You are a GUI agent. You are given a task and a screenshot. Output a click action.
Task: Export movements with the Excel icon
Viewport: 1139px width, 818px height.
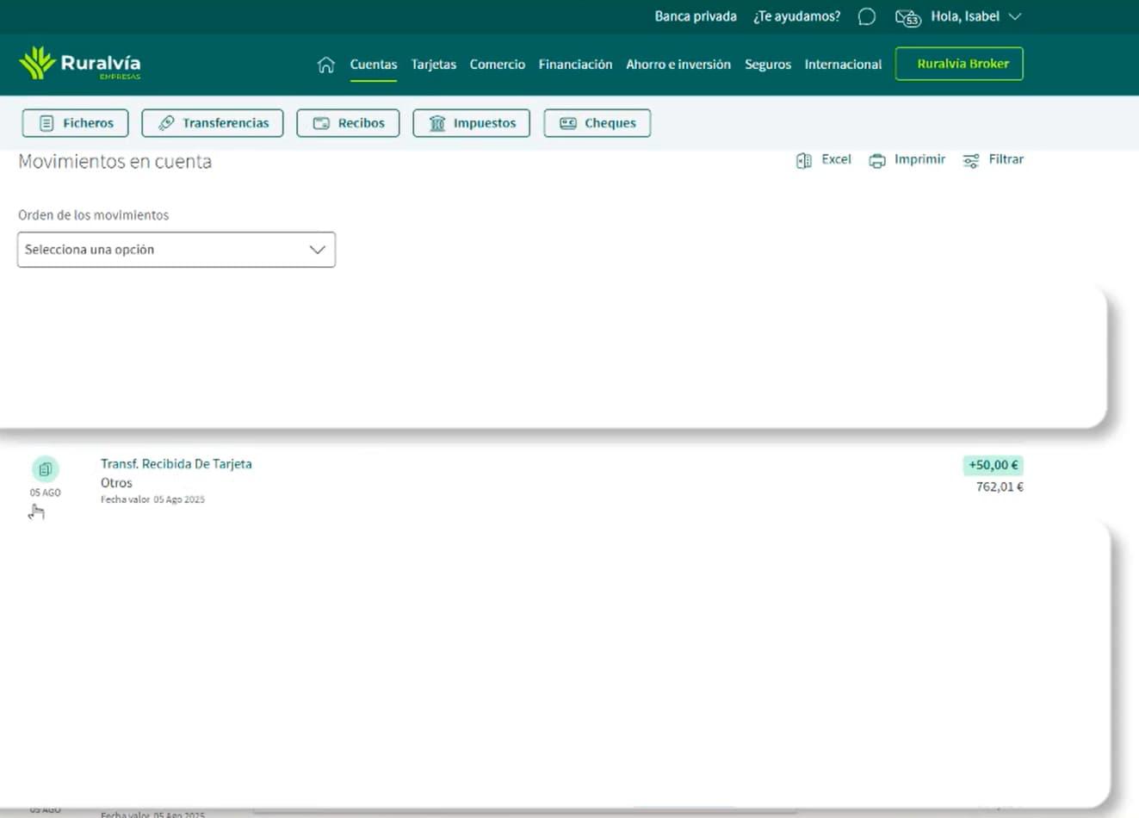804,160
